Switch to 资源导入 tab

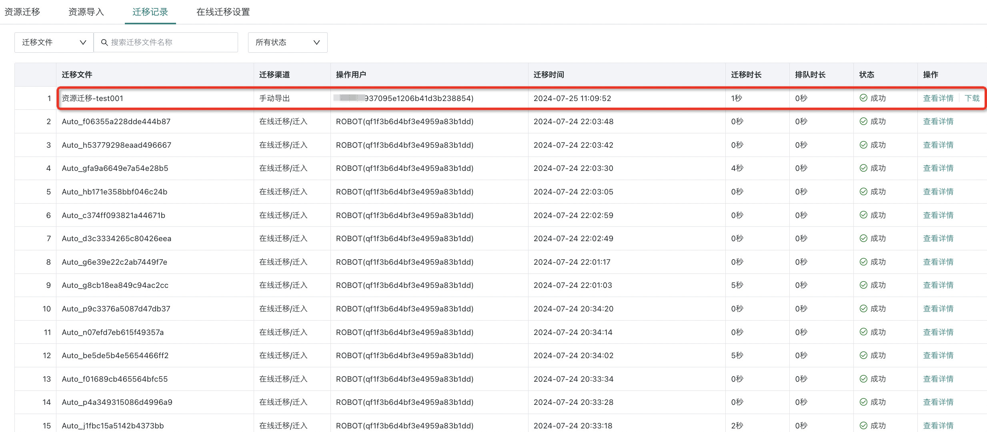(x=86, y=12)
